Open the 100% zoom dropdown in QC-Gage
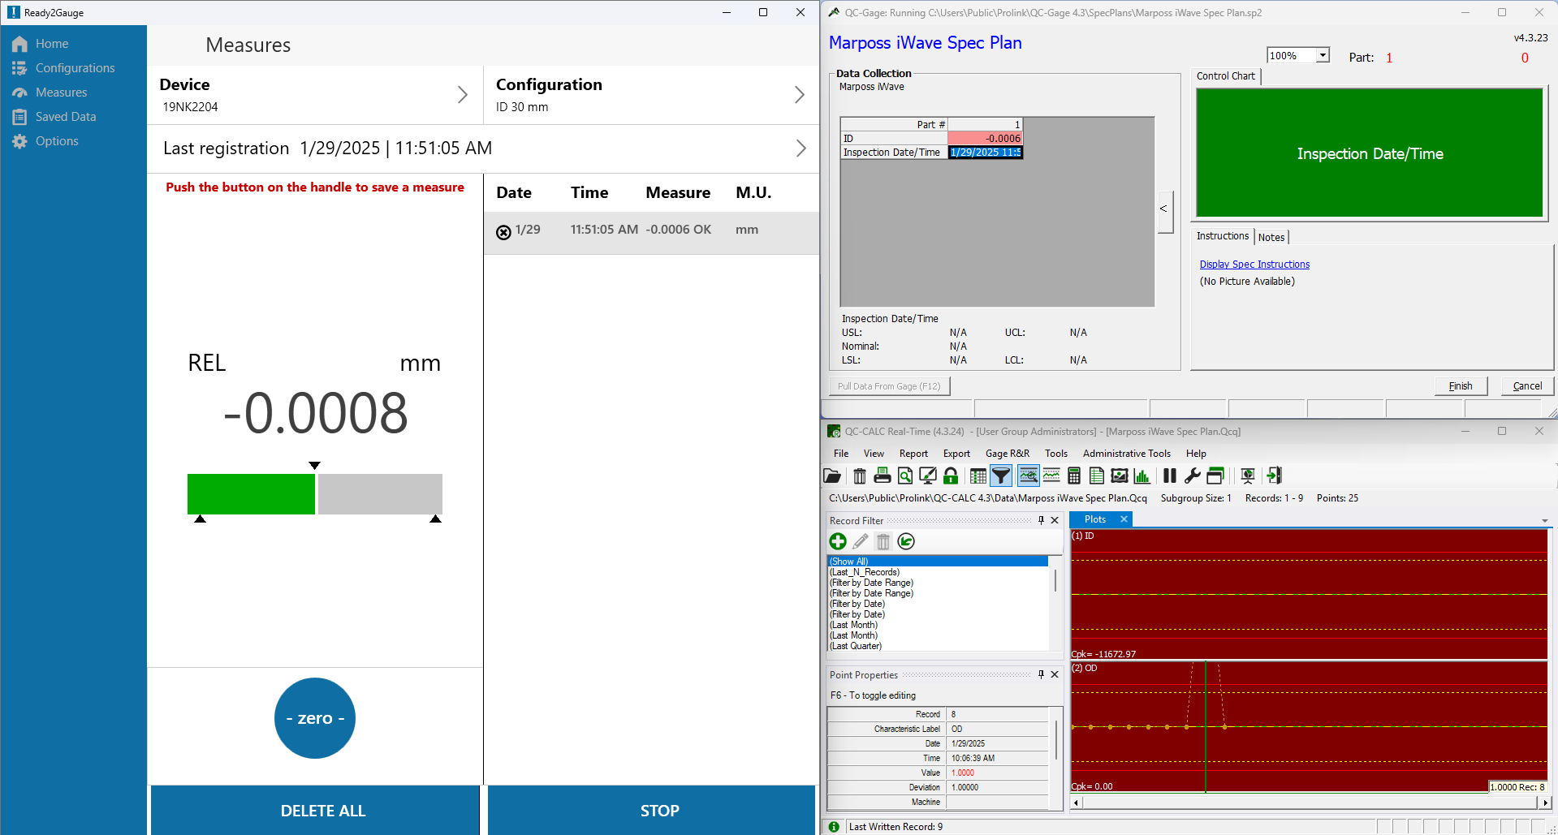 click(x=1323, y=55)
